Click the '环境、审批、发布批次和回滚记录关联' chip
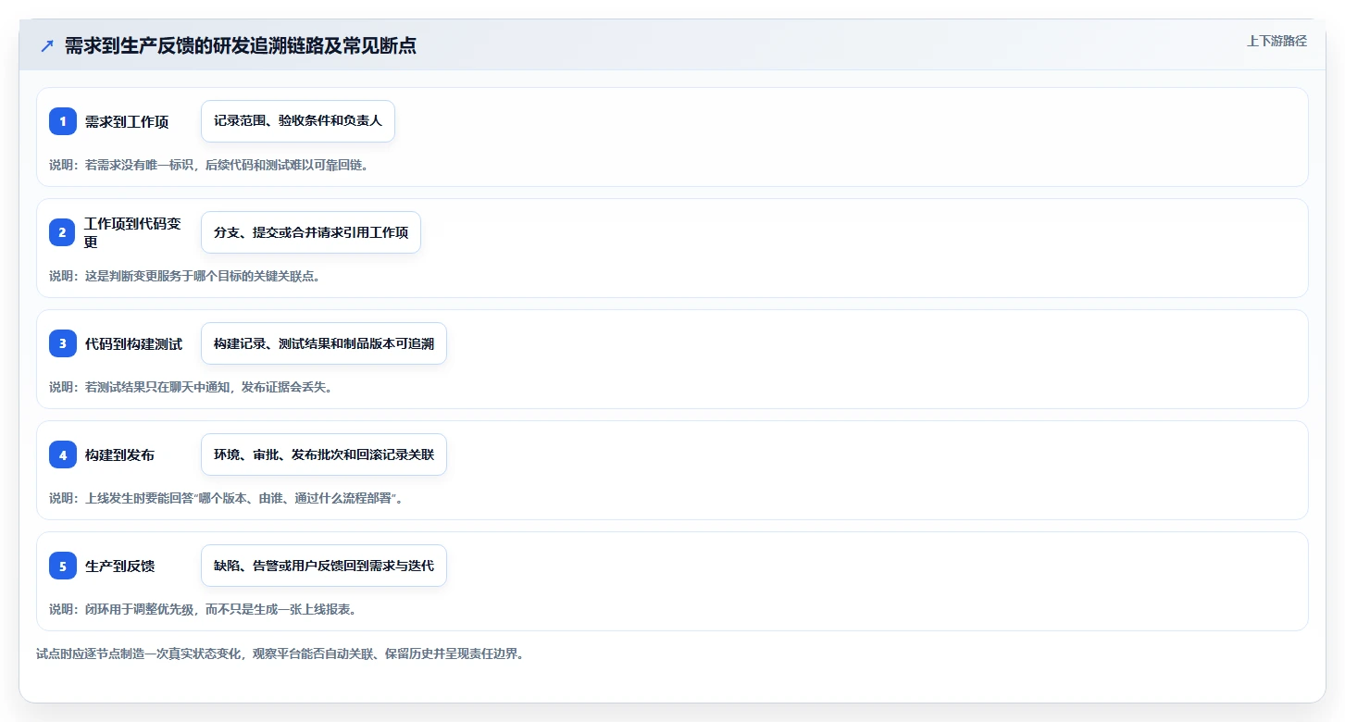The height and width of the screenshot is (722, 1345). tap(324, 454)
